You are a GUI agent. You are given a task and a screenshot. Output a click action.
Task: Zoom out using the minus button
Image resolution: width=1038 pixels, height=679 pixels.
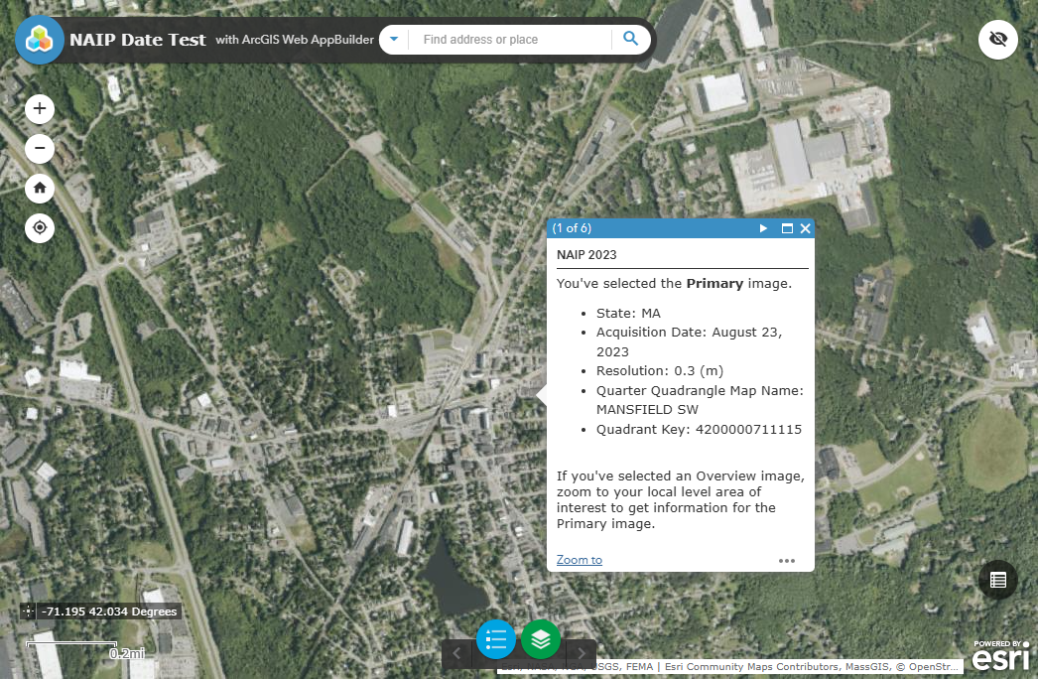(x=39, y=148)
